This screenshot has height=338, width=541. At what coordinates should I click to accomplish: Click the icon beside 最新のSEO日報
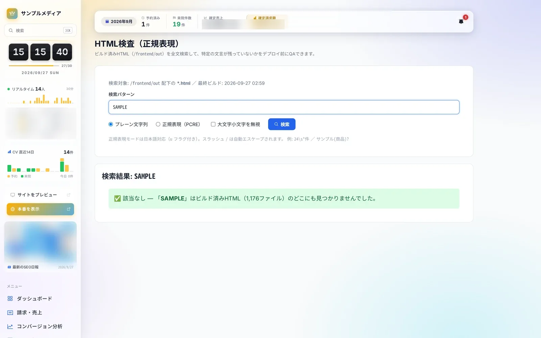click(9, 267)
